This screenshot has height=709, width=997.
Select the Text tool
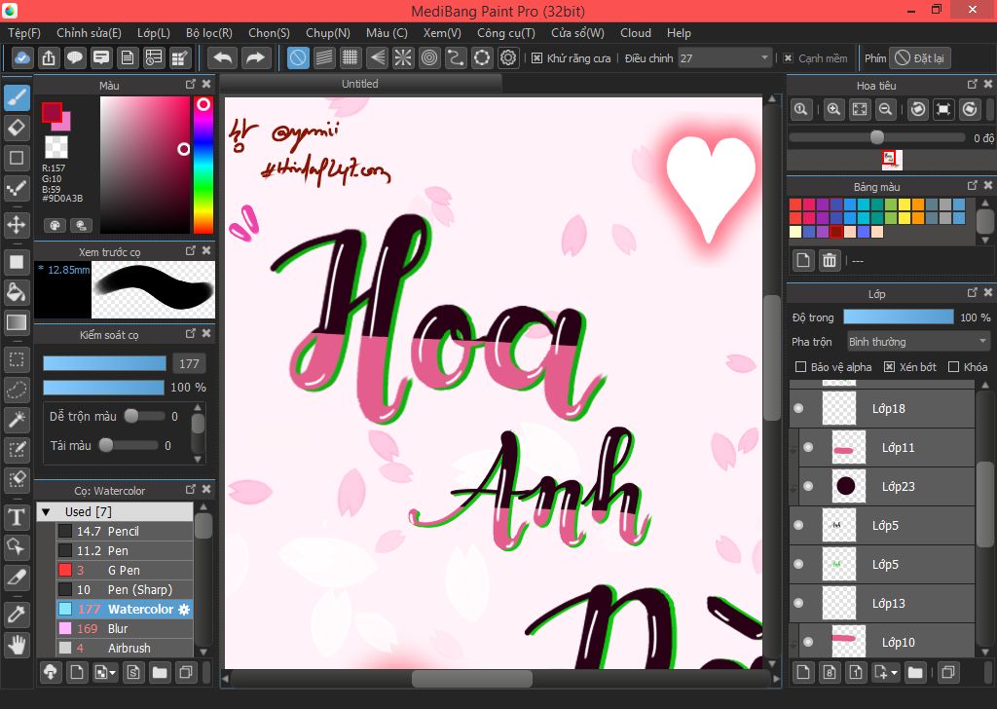click(17, 517)
